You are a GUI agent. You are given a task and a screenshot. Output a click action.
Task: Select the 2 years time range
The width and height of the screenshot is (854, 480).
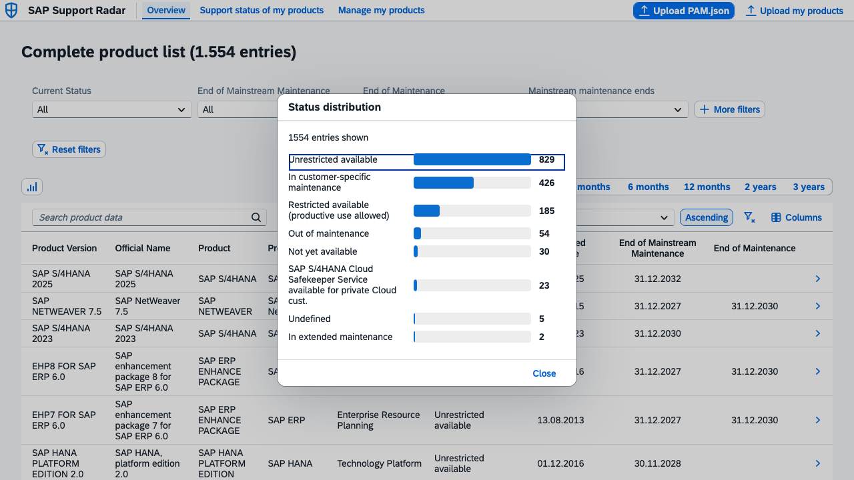pyautogui.click(x=760, y=187)
